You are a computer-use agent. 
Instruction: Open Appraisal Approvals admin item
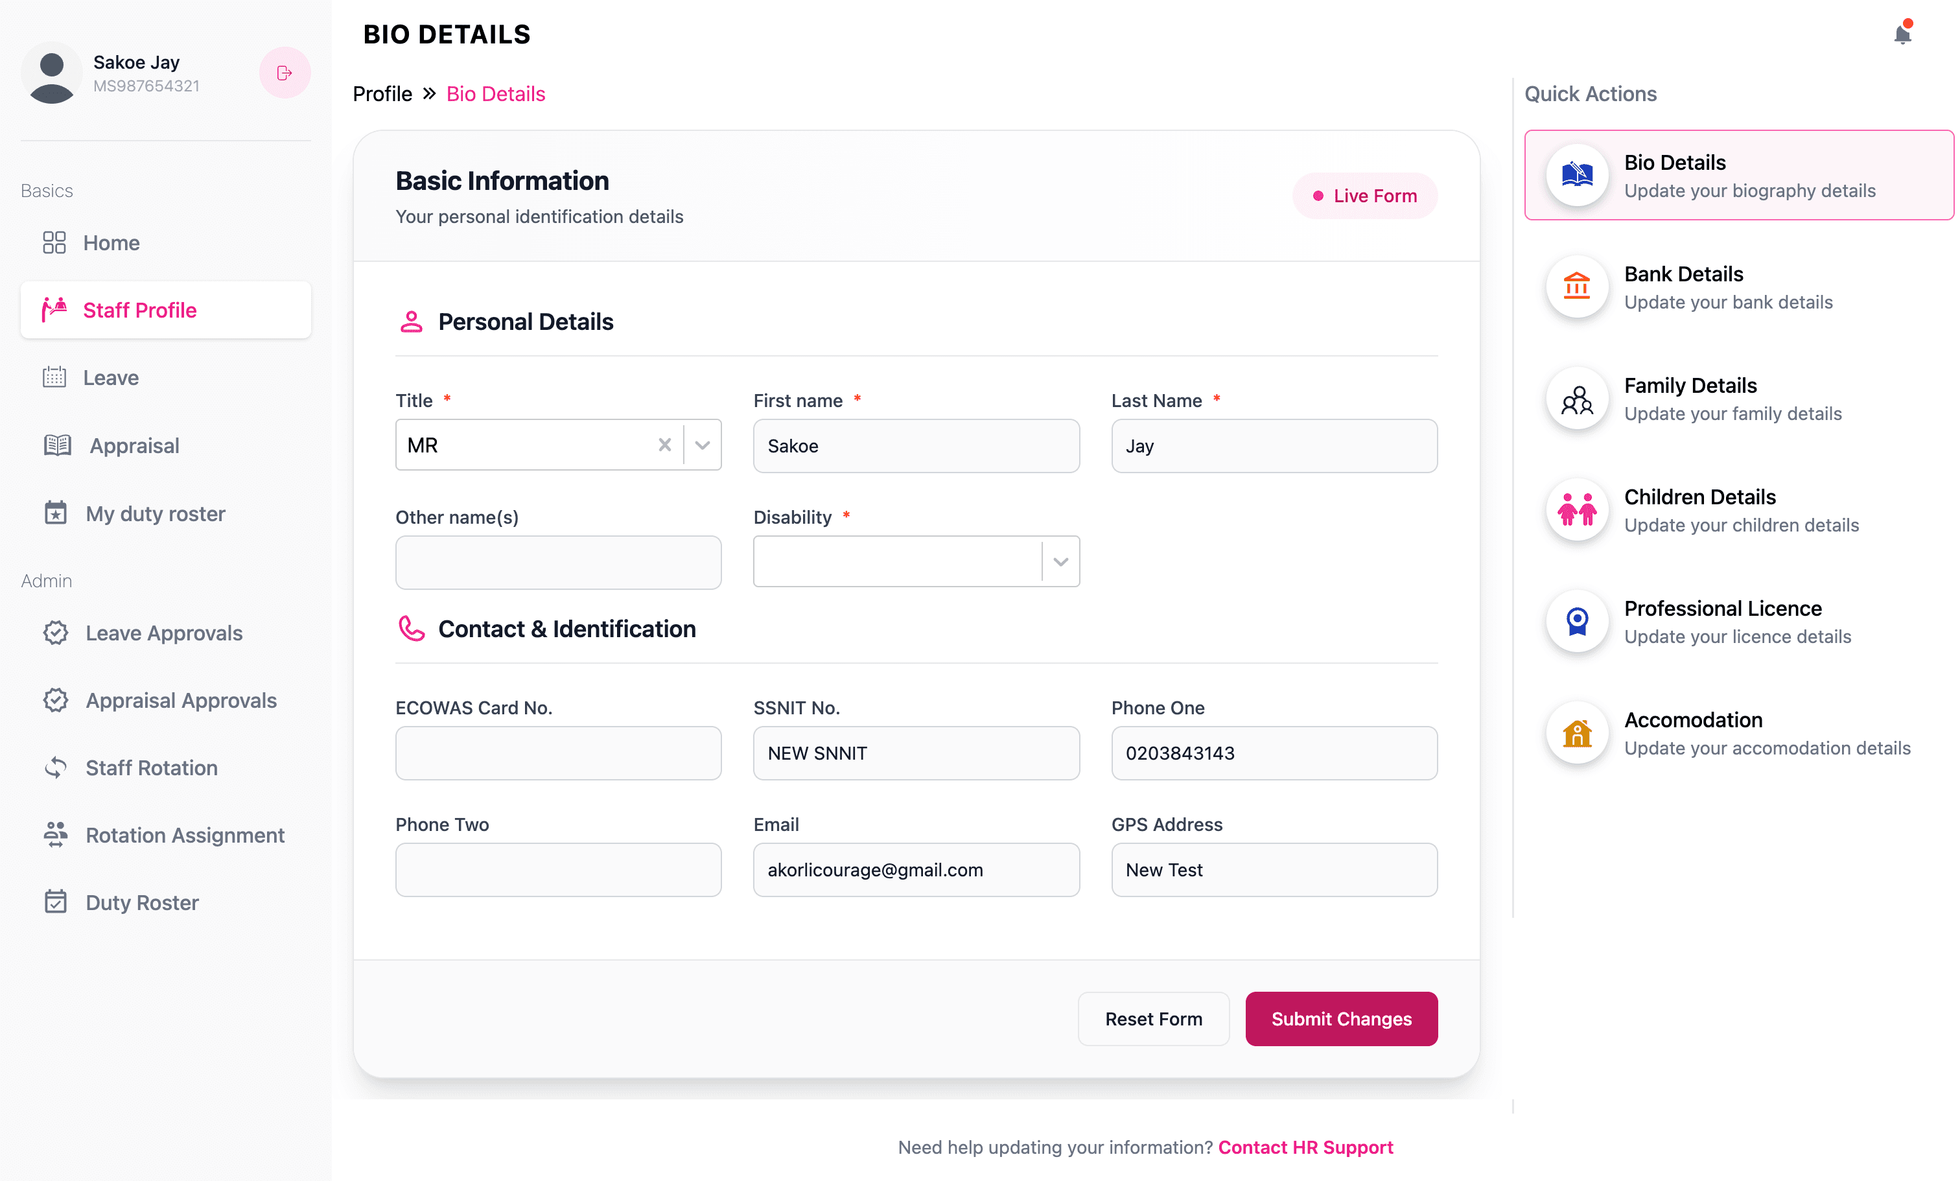coord(165,701)
